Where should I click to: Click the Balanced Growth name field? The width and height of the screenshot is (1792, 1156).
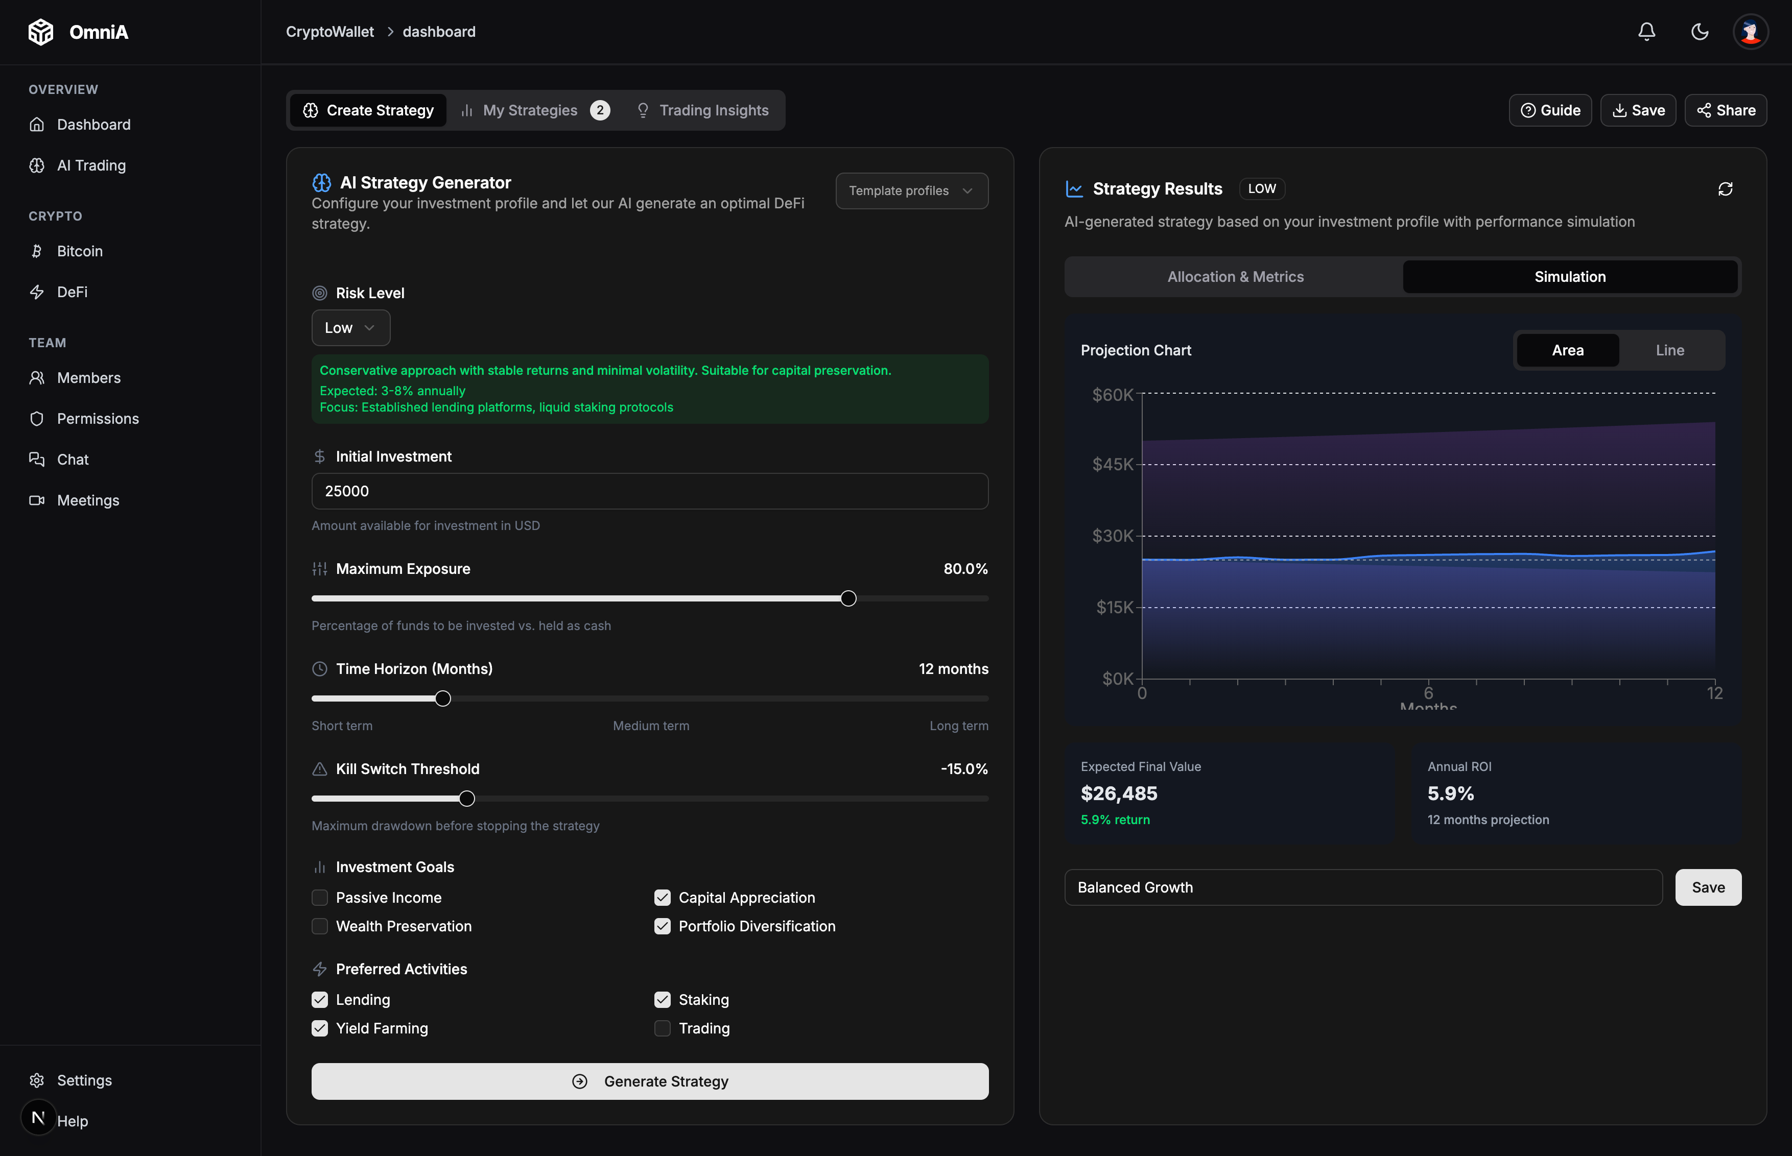pos(1363,887)
